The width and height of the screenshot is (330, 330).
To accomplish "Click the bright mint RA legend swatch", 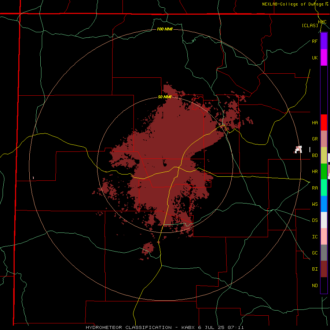I will tap(324, 188).
